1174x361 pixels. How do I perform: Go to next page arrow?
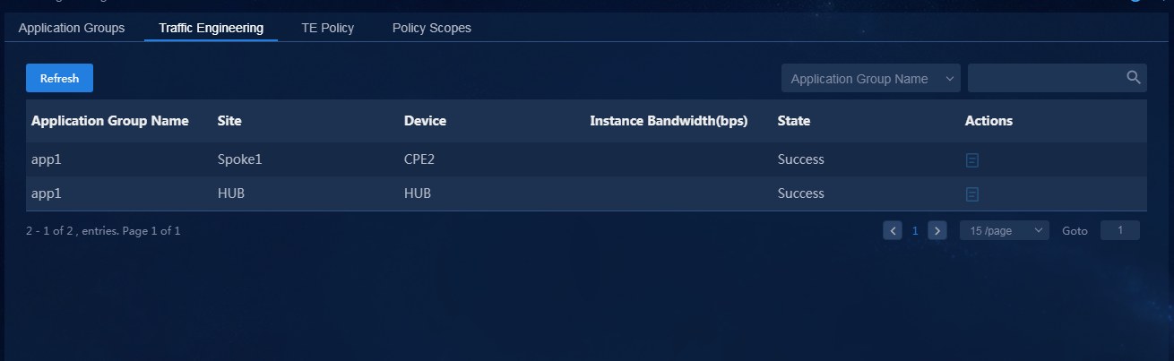pyautogui.click(x=937, y=230)
